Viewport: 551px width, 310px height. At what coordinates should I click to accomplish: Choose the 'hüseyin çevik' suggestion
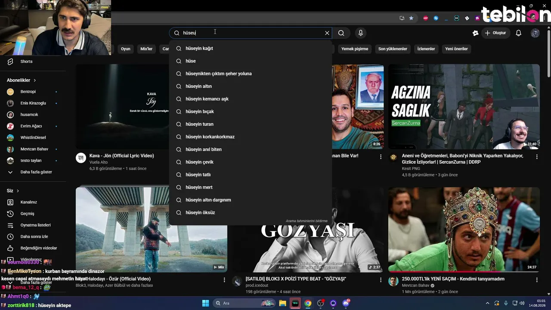click(251, 162)
